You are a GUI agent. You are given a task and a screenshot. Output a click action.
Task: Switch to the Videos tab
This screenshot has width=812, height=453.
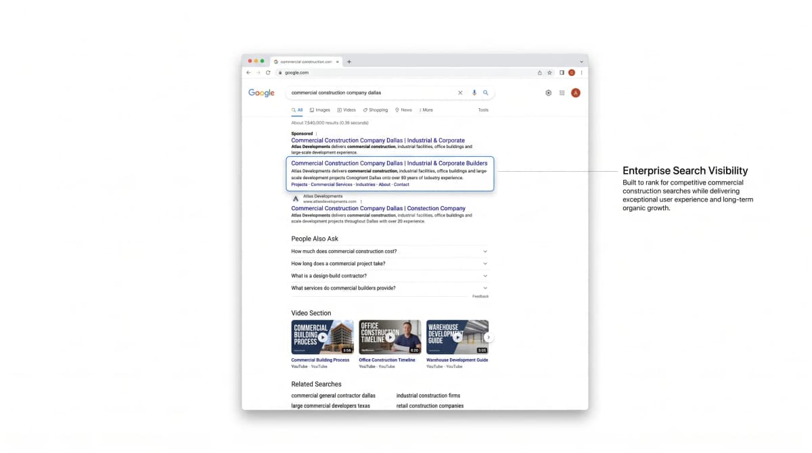pyautogui.click(x=346, y=110)
